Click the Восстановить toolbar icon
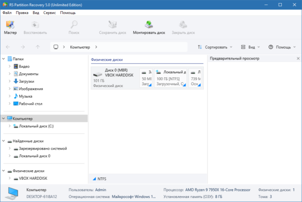Image resolution: width=302 pixels, height=202 pixels. click(x=35, y=25)
